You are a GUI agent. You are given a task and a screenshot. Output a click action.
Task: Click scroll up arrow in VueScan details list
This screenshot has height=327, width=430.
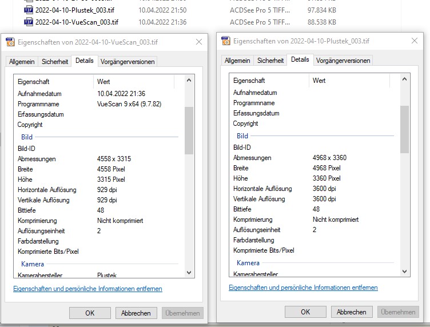(x=189, y=80)
